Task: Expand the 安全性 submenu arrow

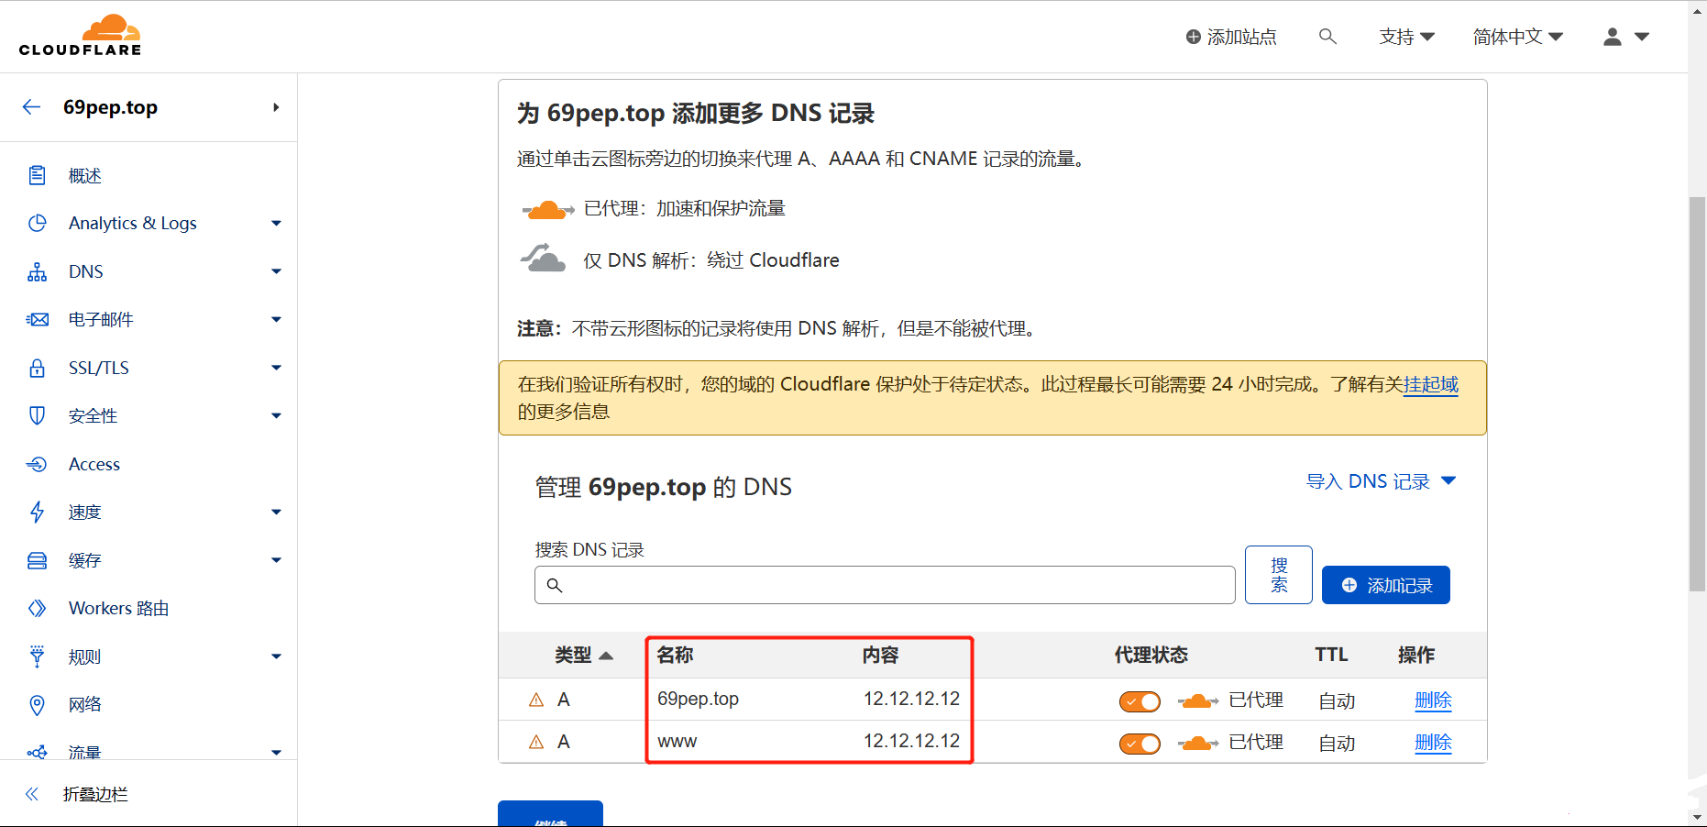Action: tap(276, 415)
